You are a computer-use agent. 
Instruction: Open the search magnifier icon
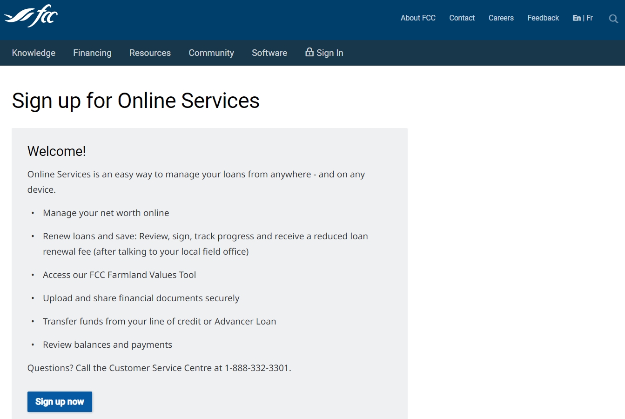[x=613, y=19]
